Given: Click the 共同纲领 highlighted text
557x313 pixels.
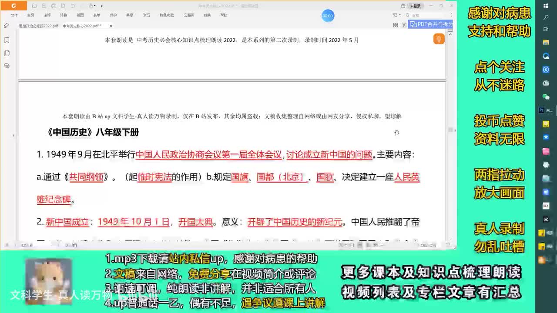Looking at the screenshot, I should pos(86,177).
